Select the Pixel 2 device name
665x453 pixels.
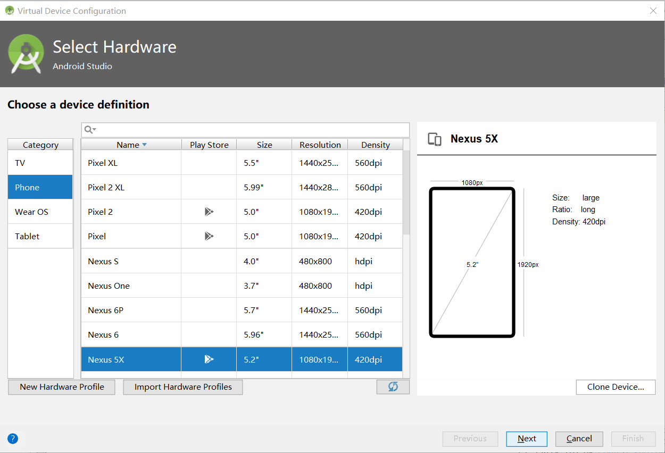point(100,212)
